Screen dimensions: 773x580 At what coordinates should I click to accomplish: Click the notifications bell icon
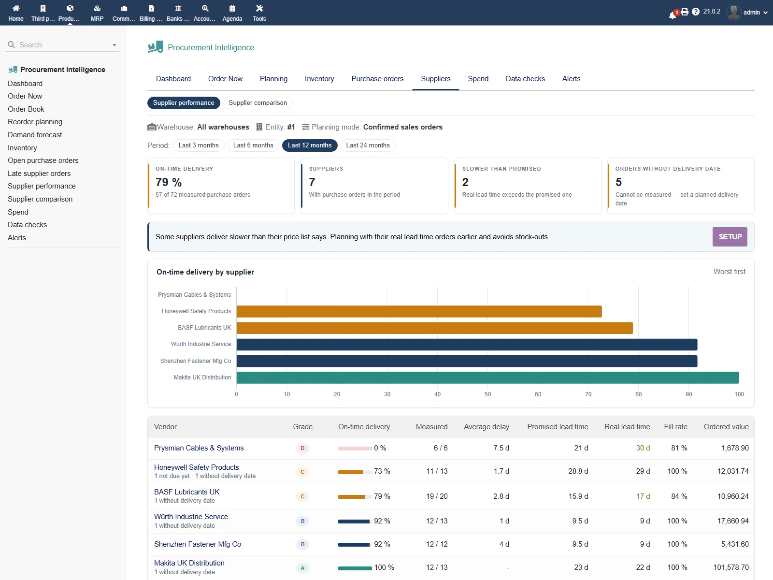coord(673,15)
